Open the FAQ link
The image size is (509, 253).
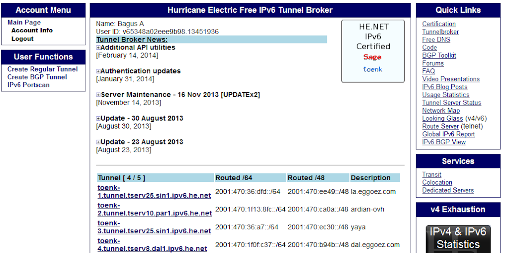pyautogui.click(x=428, y=71)
